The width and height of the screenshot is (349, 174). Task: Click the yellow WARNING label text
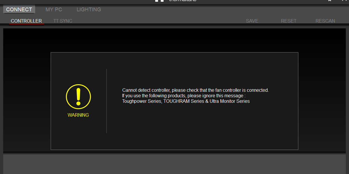point(78,115)
